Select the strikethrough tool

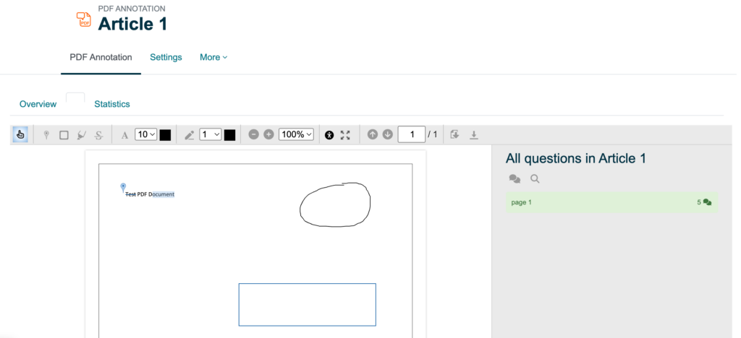(x=99, y=135)
